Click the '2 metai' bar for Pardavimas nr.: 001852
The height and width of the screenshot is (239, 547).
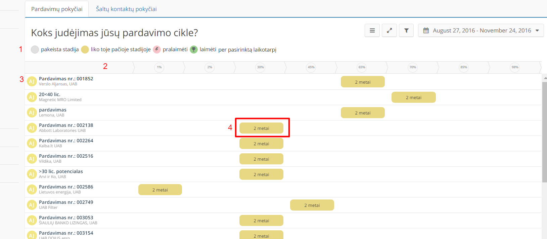pos(363,82)
